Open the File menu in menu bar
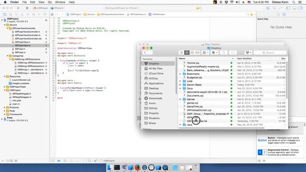This screenshot has width=306, height=172. pyautogui.click(x=24, y=2)
